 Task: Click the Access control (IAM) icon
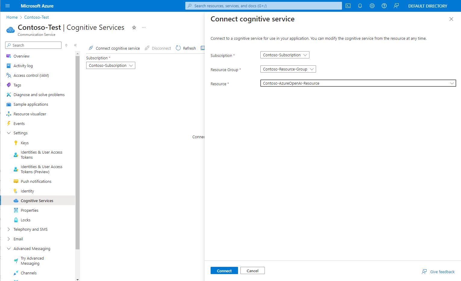[x=9, y=75]
